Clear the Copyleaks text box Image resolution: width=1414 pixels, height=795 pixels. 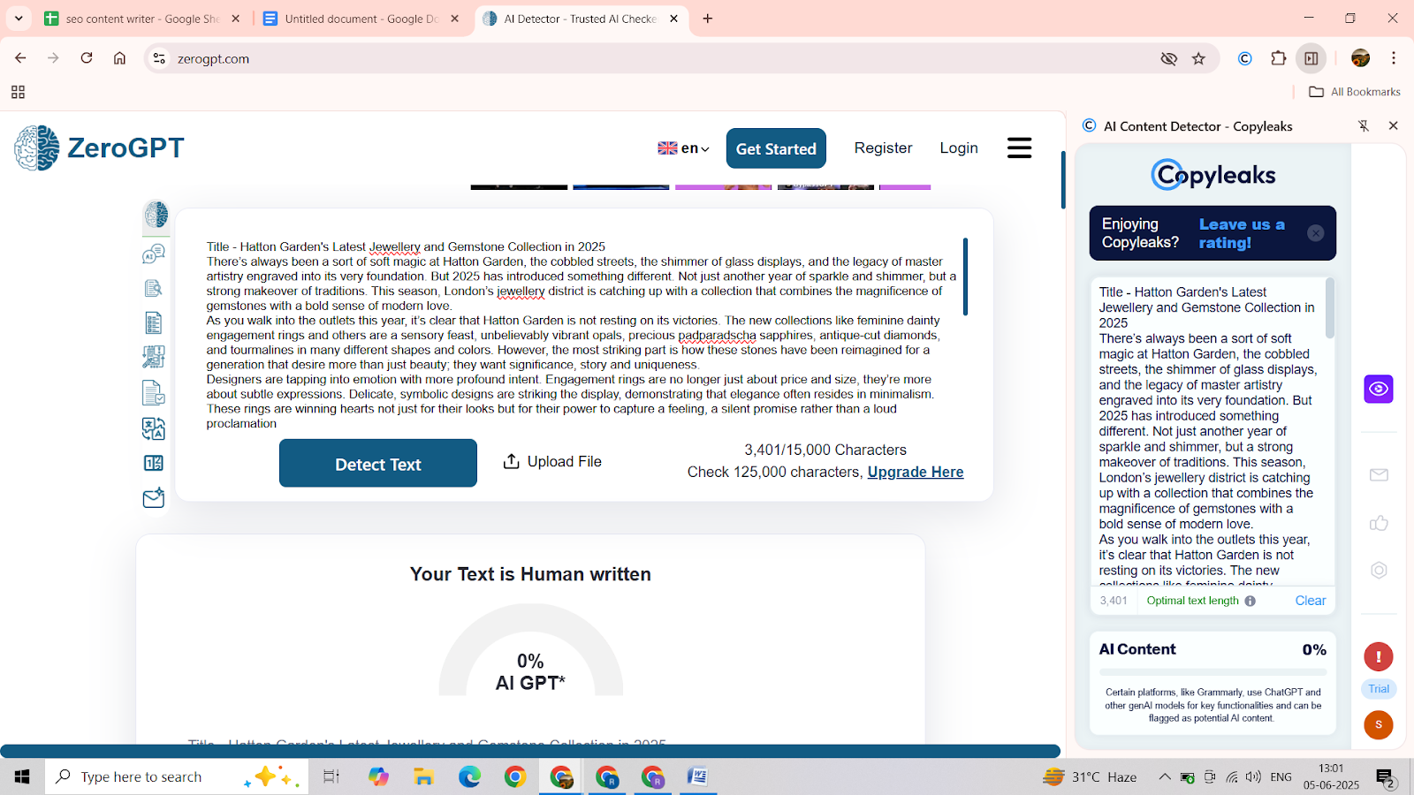pyautogui.click(x=1311, y=601)
